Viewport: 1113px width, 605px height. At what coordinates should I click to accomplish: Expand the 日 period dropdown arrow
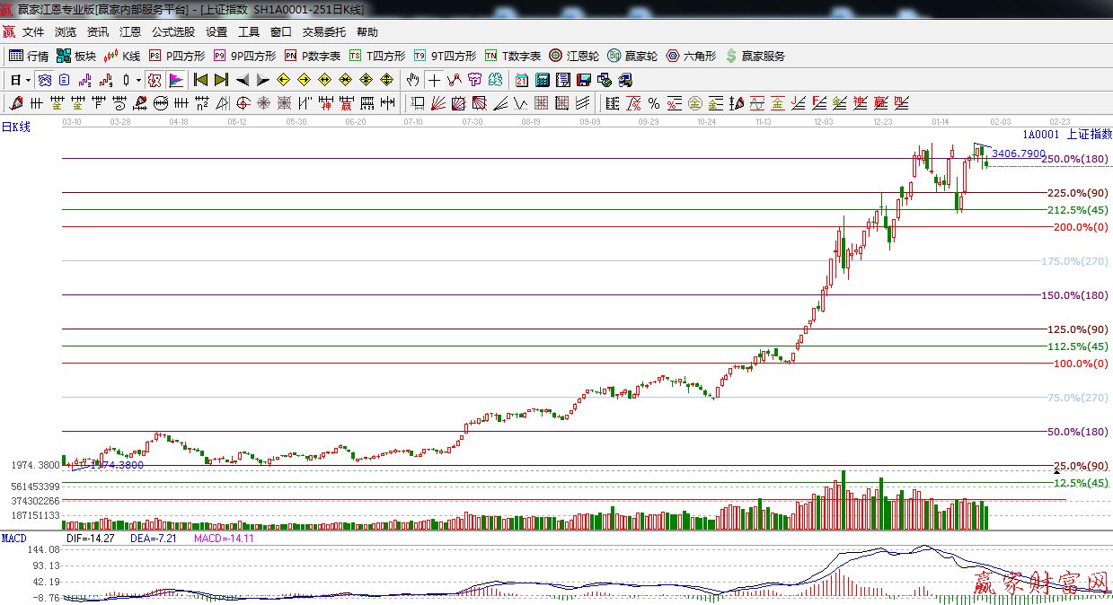[28, 80]
